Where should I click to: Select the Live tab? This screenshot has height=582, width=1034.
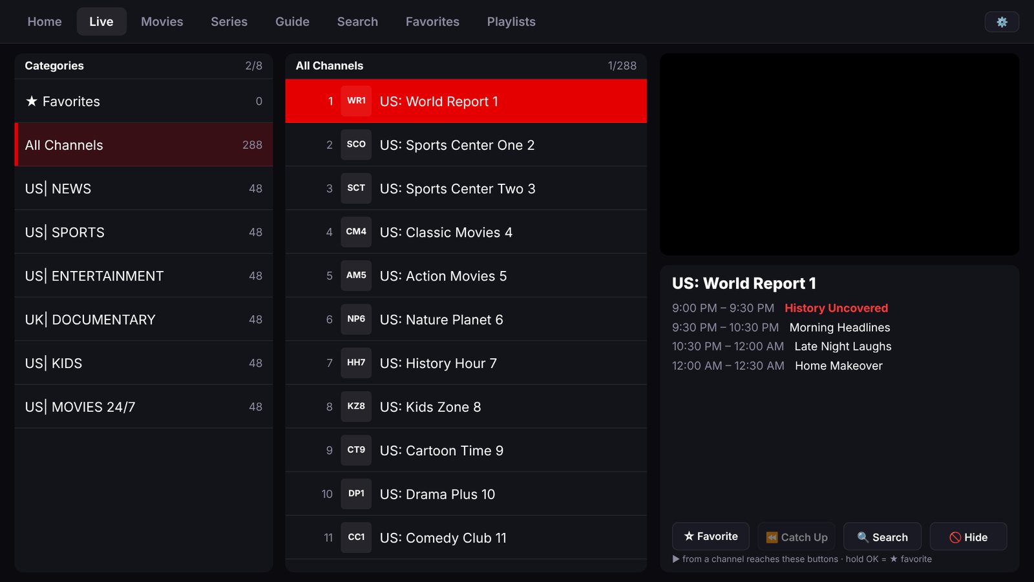pyautogui.click(x=101, y=22)
